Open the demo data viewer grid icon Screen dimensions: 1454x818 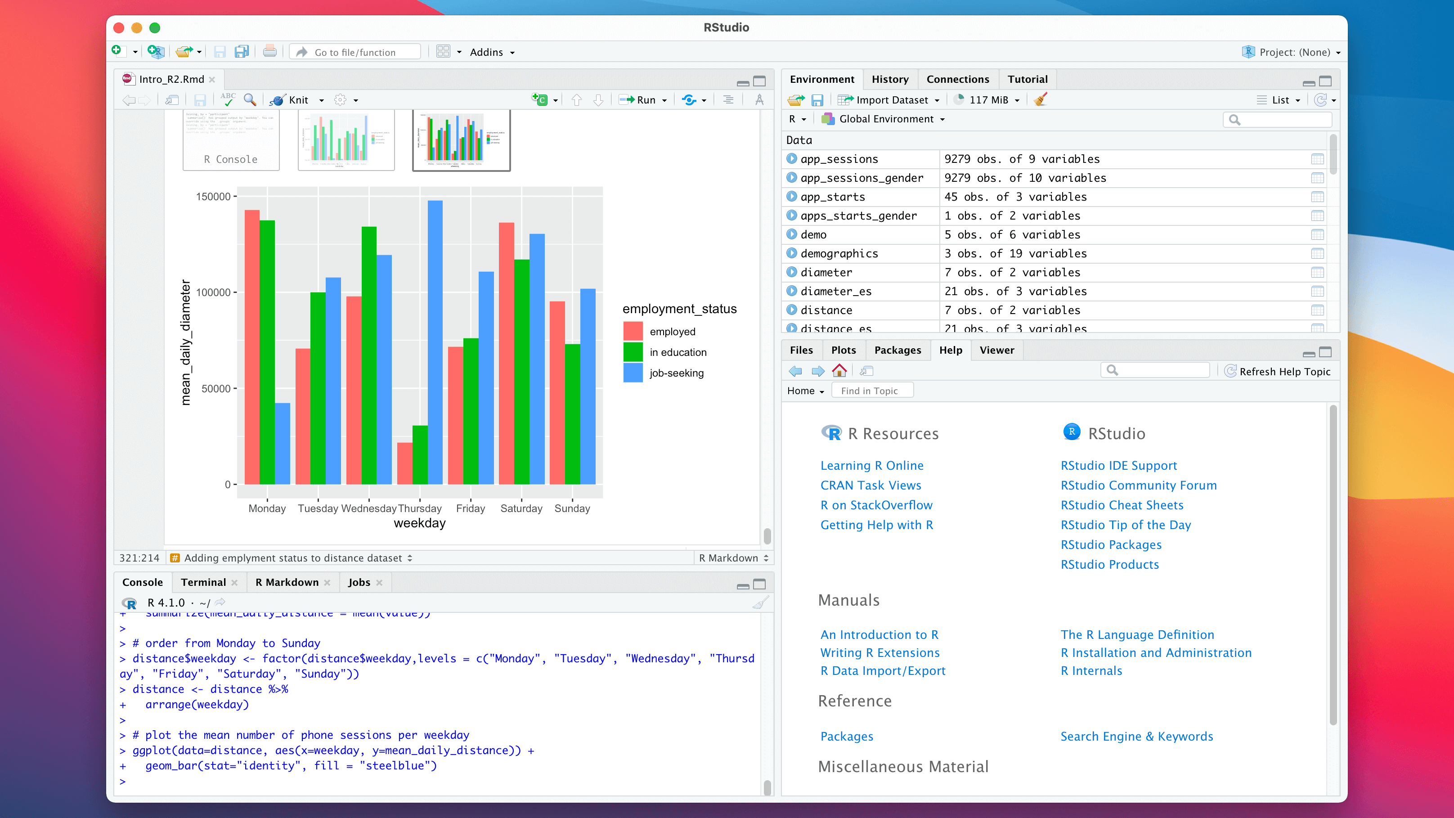[1317, 235]
